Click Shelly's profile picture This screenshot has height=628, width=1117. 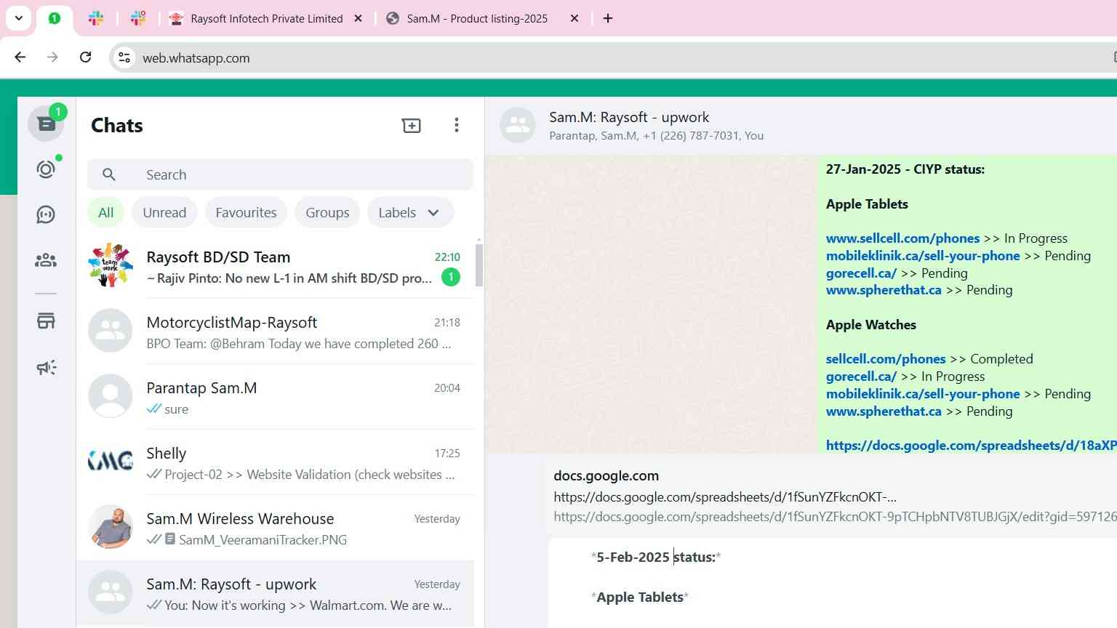click(x=111, y=462)
